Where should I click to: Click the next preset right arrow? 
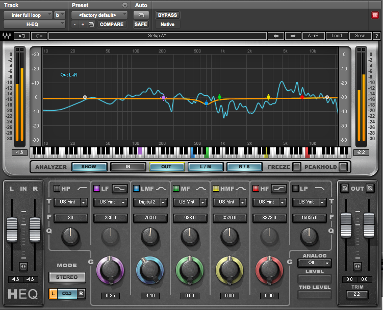293,36
